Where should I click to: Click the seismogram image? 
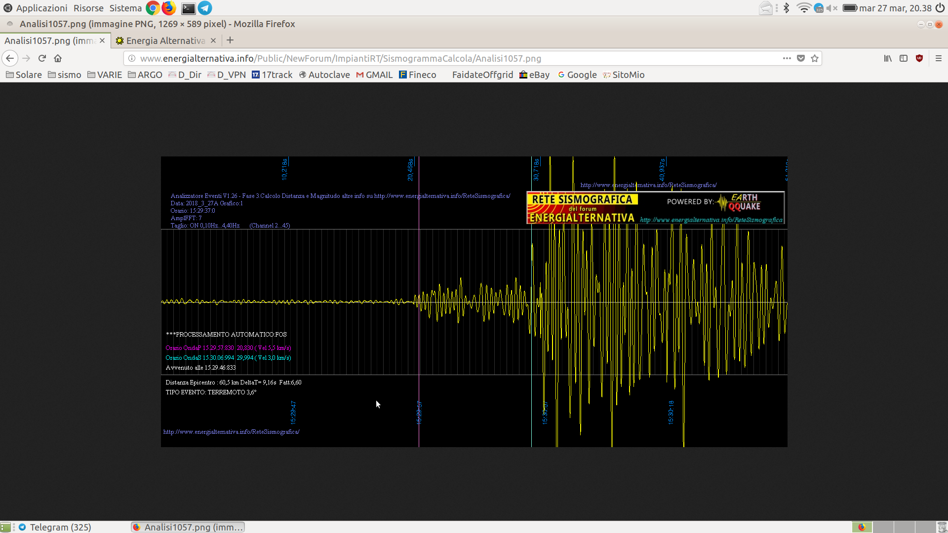click(474, 302)
